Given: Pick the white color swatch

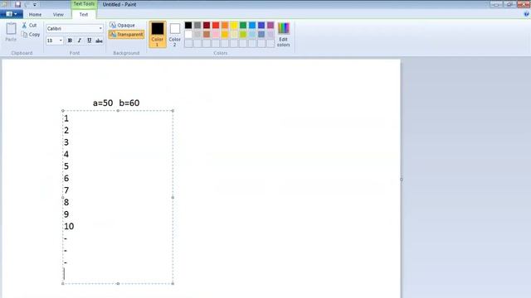Looking at the screenshot, I should click(x=188, y=35).
